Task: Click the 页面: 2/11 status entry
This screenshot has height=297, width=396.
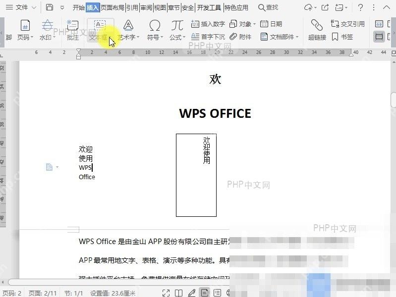Action: click(43, 293)
